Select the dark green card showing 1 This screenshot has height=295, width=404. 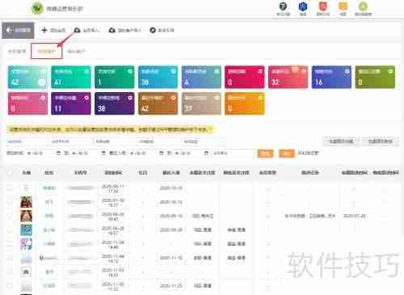coord(115,77)
